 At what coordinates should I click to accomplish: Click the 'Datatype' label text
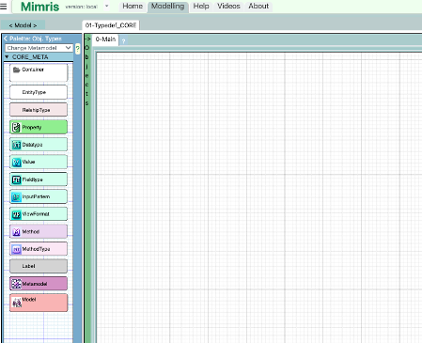(32, 145)
